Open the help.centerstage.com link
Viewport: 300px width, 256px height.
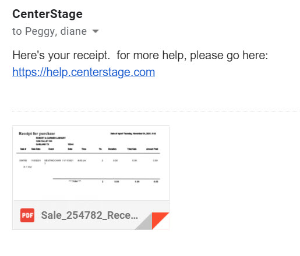(84, 72)
